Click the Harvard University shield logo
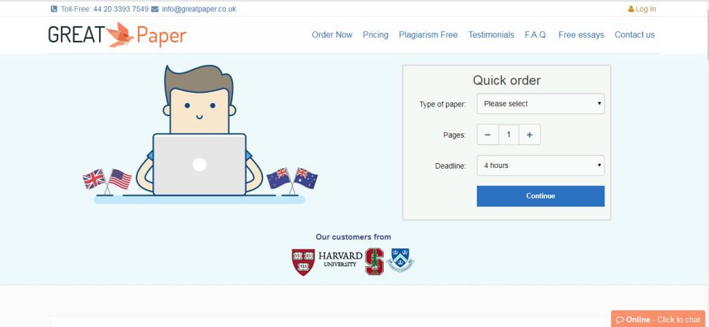Screen dimensions: 709x327 [x=303, y=262]
